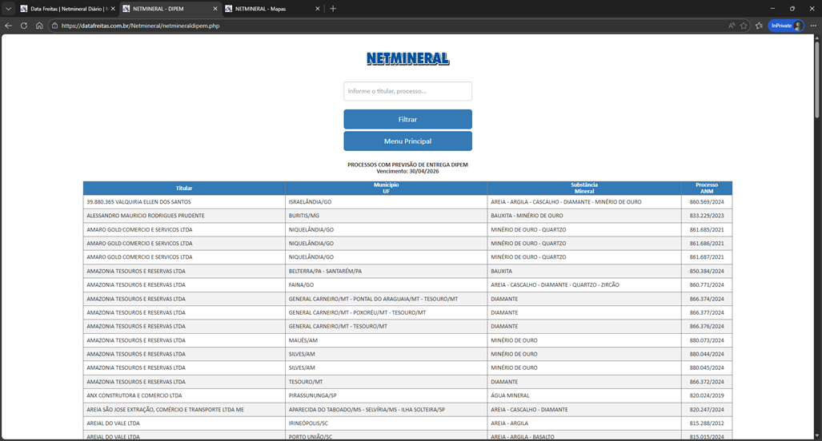Click the Filtrar button
Screen dimensions: 822x441
tap(408, 119)
